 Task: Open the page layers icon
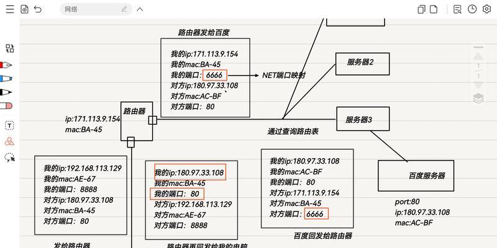[478, 99]
